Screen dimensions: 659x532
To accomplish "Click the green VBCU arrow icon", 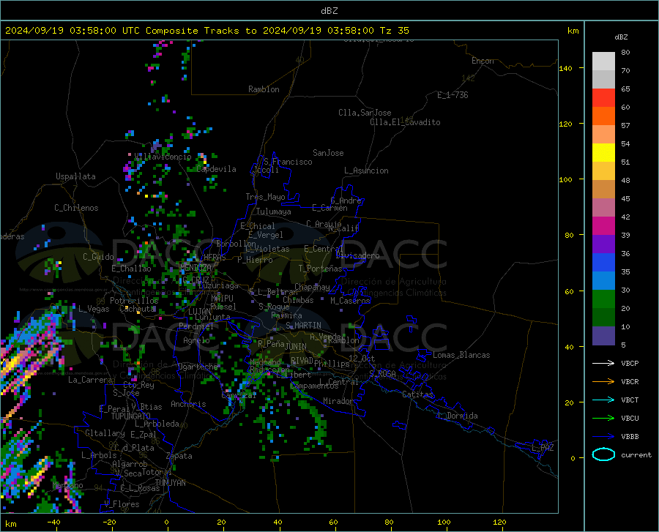I will point(603,419).
